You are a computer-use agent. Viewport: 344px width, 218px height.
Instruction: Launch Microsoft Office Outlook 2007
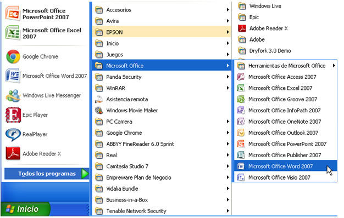(x=285, y=133)
